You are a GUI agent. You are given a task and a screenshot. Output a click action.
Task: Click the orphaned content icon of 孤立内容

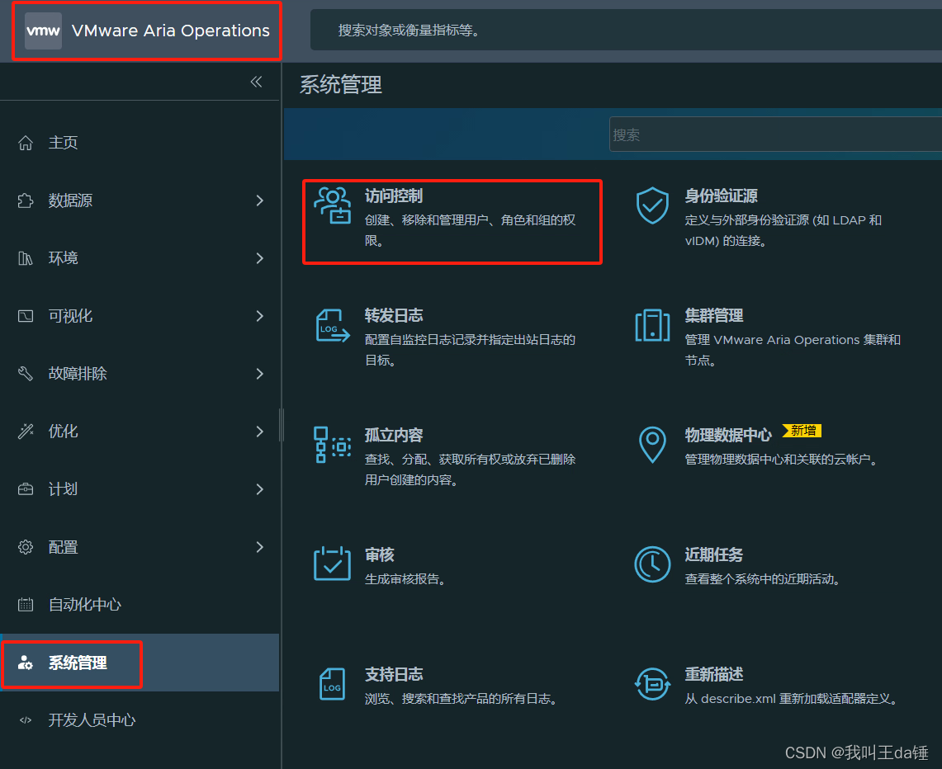click(332, 445)
